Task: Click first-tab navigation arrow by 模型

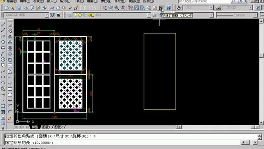Action: 16,127
